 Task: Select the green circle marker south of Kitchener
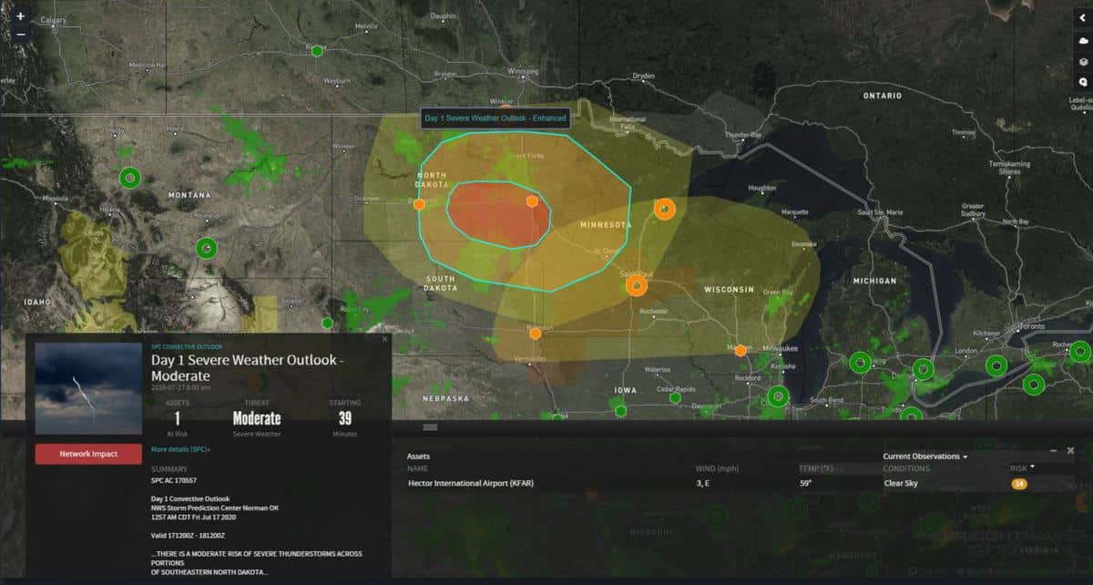[x=1033, y=385]
